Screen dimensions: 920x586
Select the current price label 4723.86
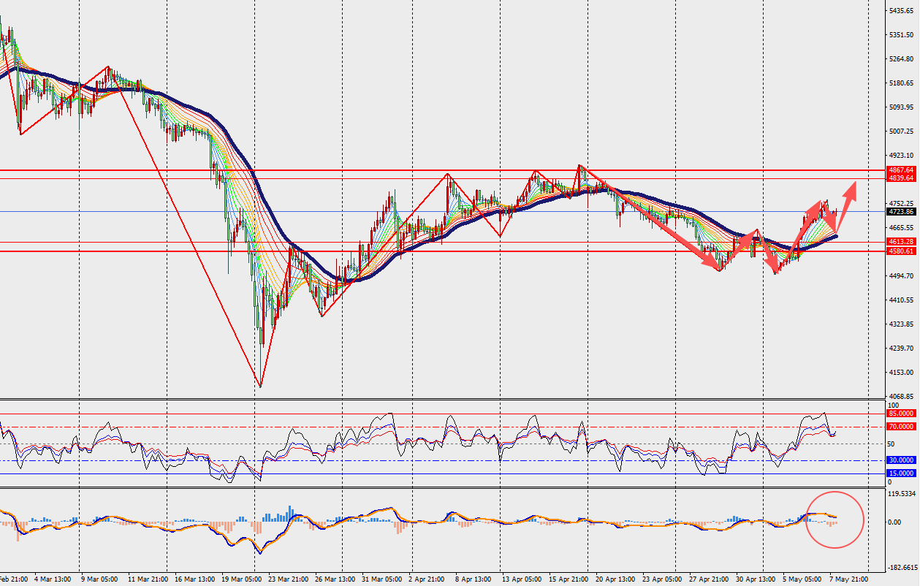click(x=901, y=212)
